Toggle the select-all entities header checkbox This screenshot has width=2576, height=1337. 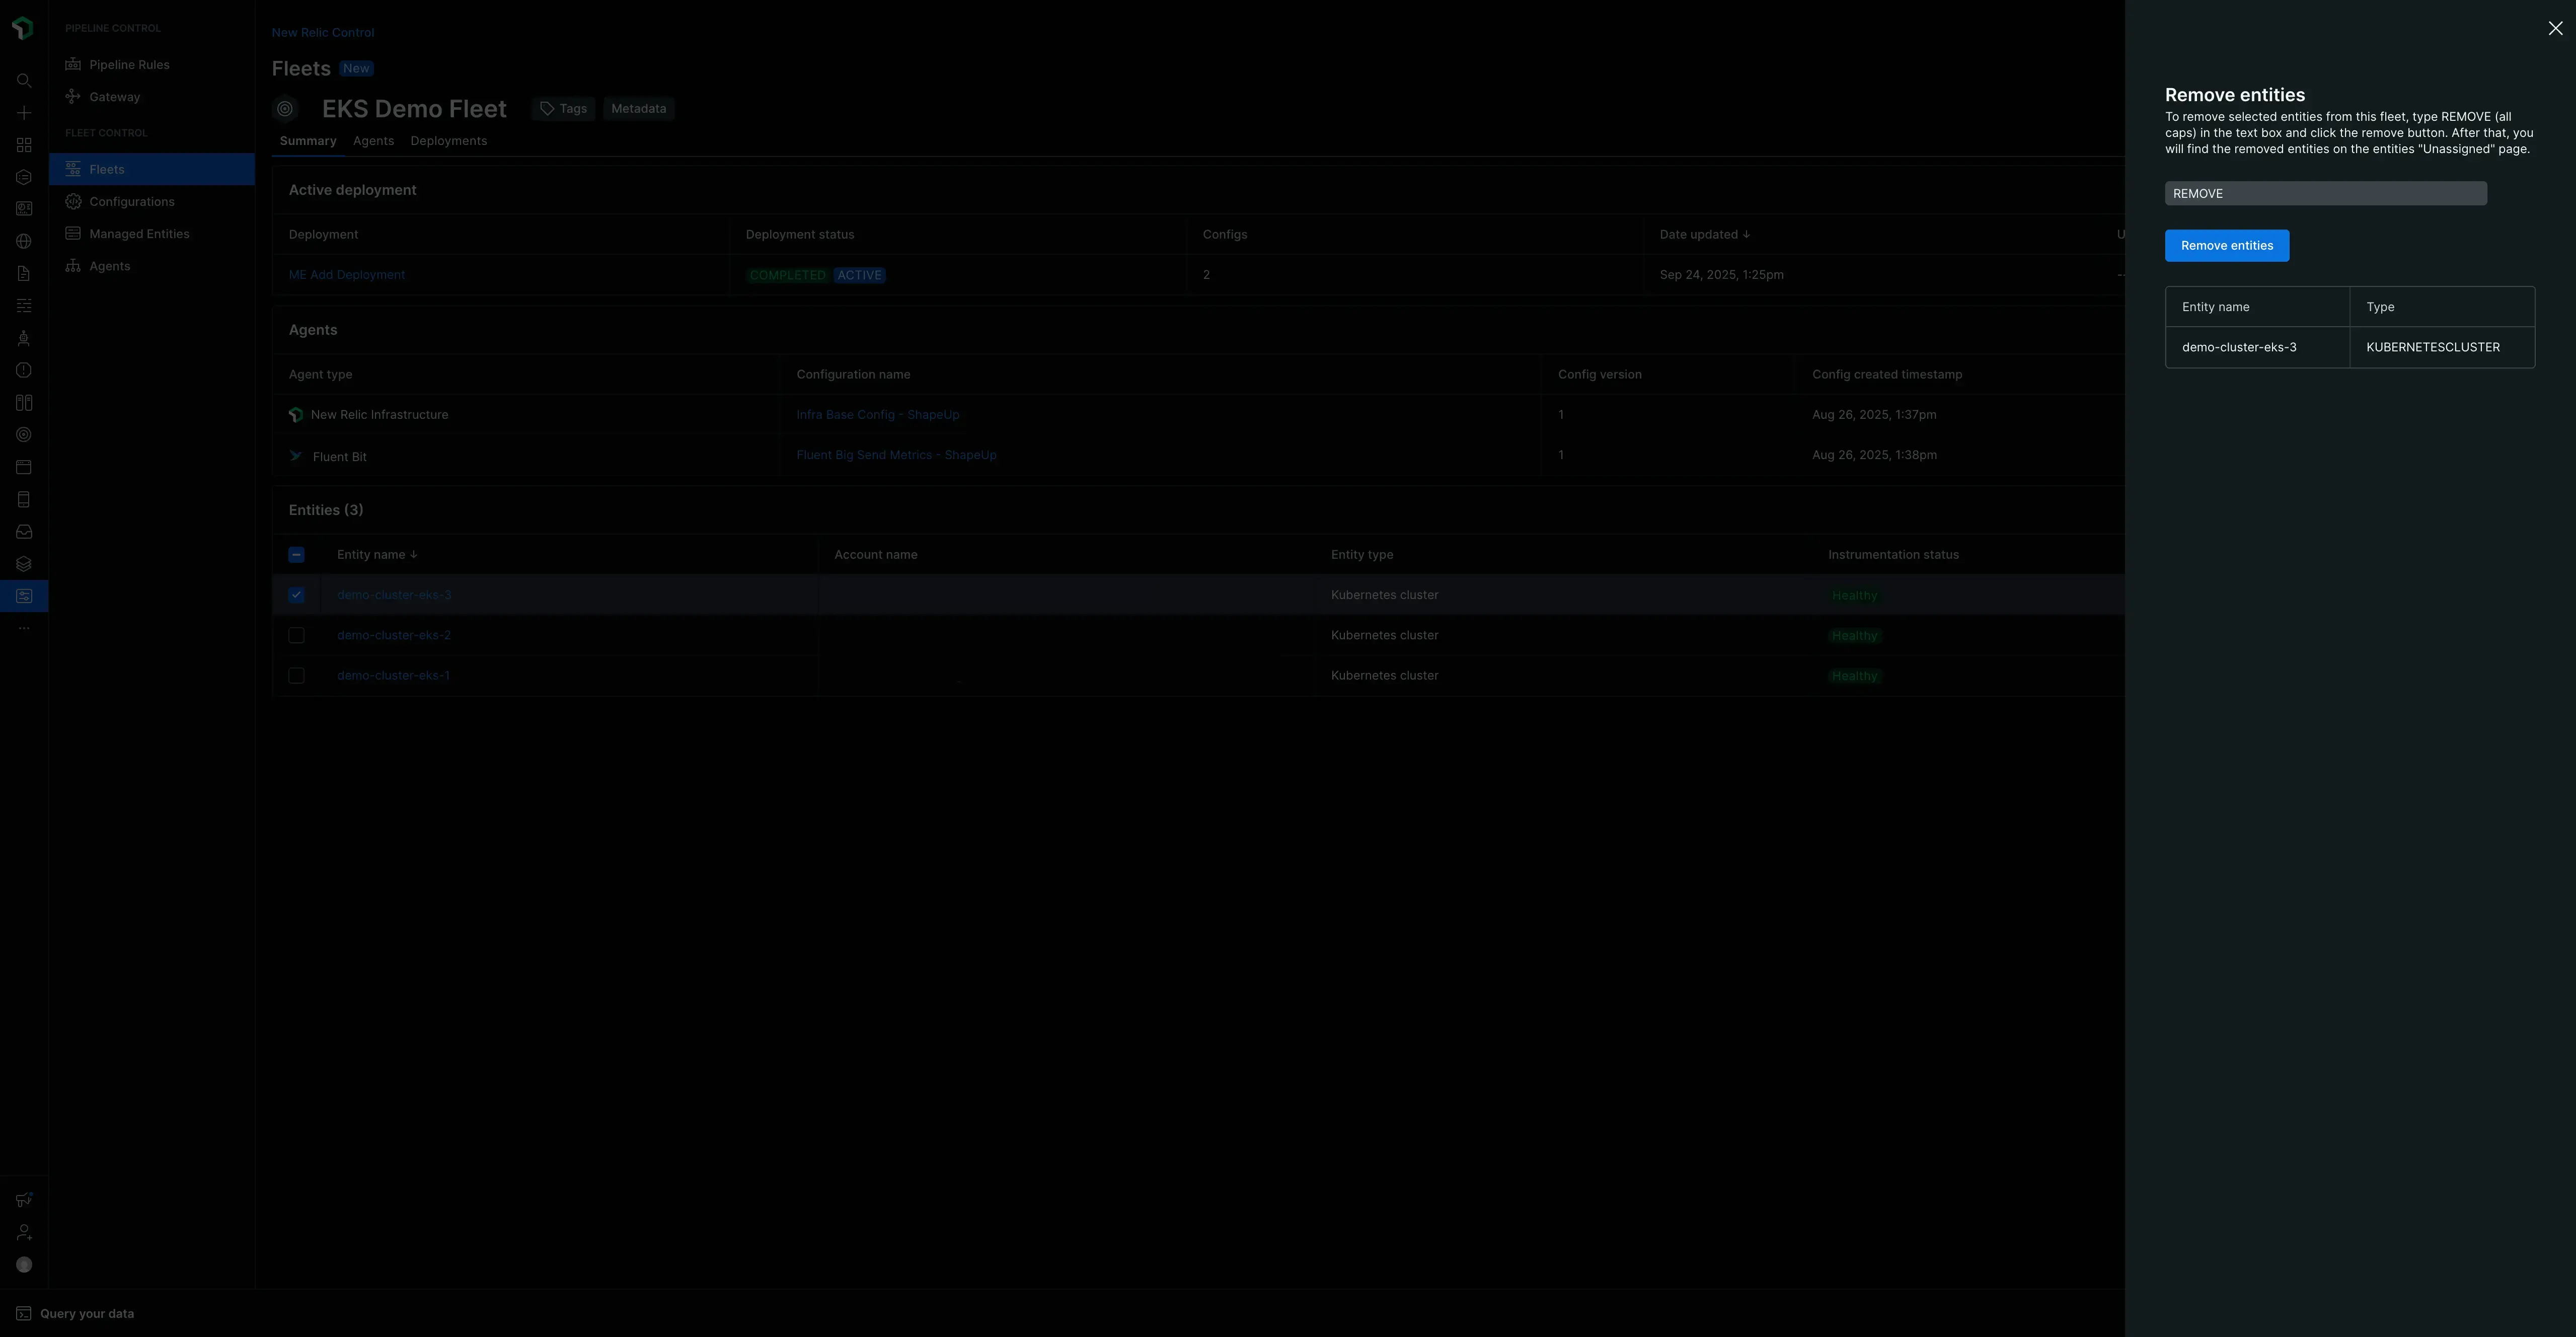click(x=296, y=554)
